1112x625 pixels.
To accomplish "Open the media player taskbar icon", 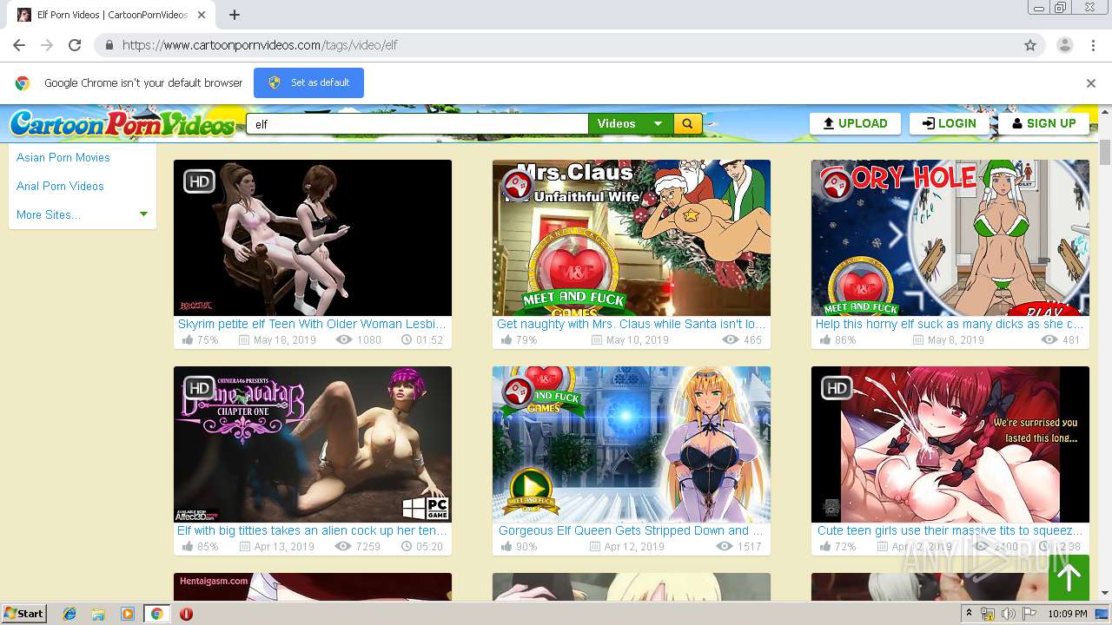I will [x=128, y=614].
